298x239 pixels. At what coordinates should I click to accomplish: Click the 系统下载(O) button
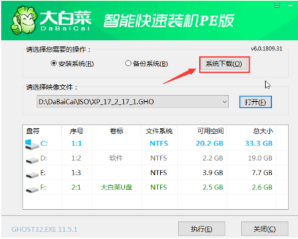(x=224, y=64)
